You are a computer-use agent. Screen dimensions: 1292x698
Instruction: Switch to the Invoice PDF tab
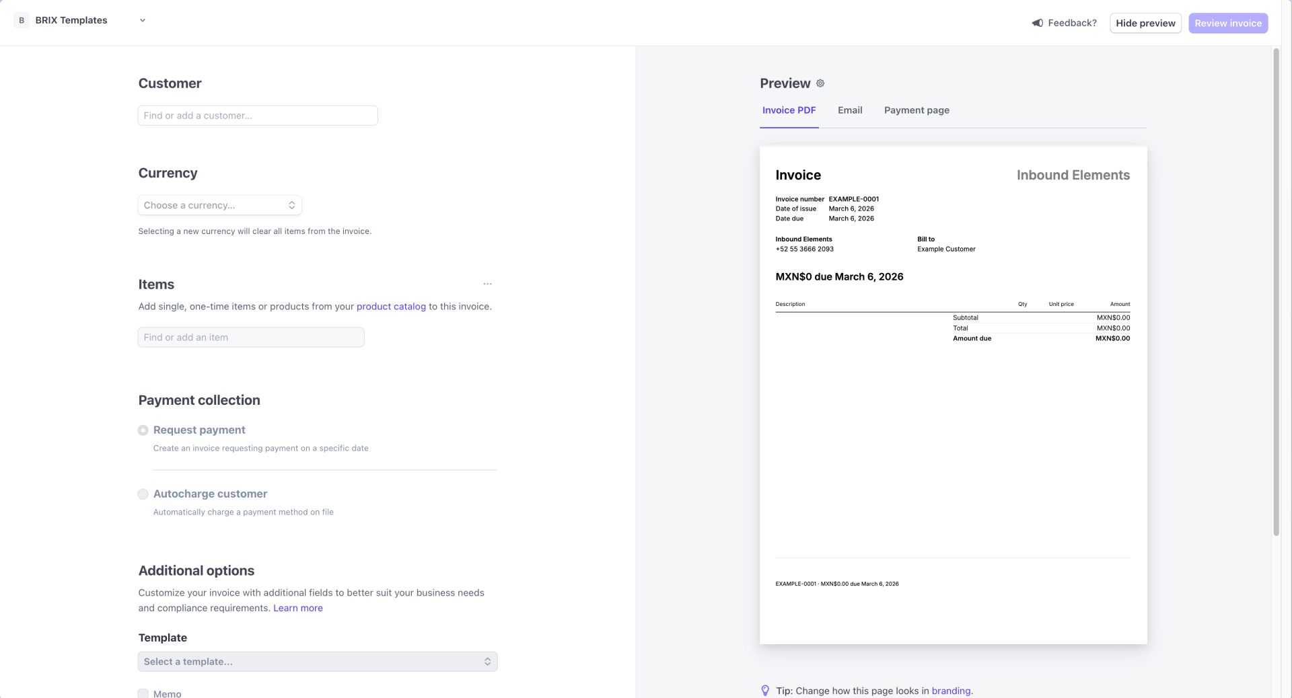pos(789,110)
